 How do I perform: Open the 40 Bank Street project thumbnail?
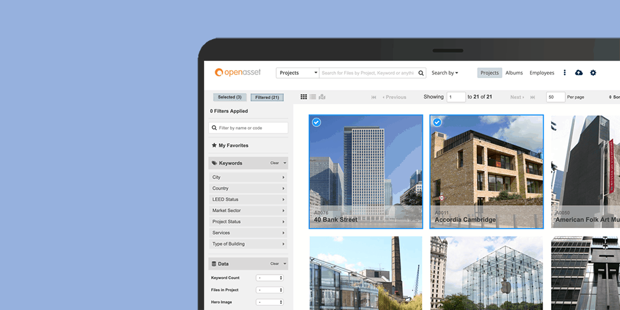click(x=366, y=172)
